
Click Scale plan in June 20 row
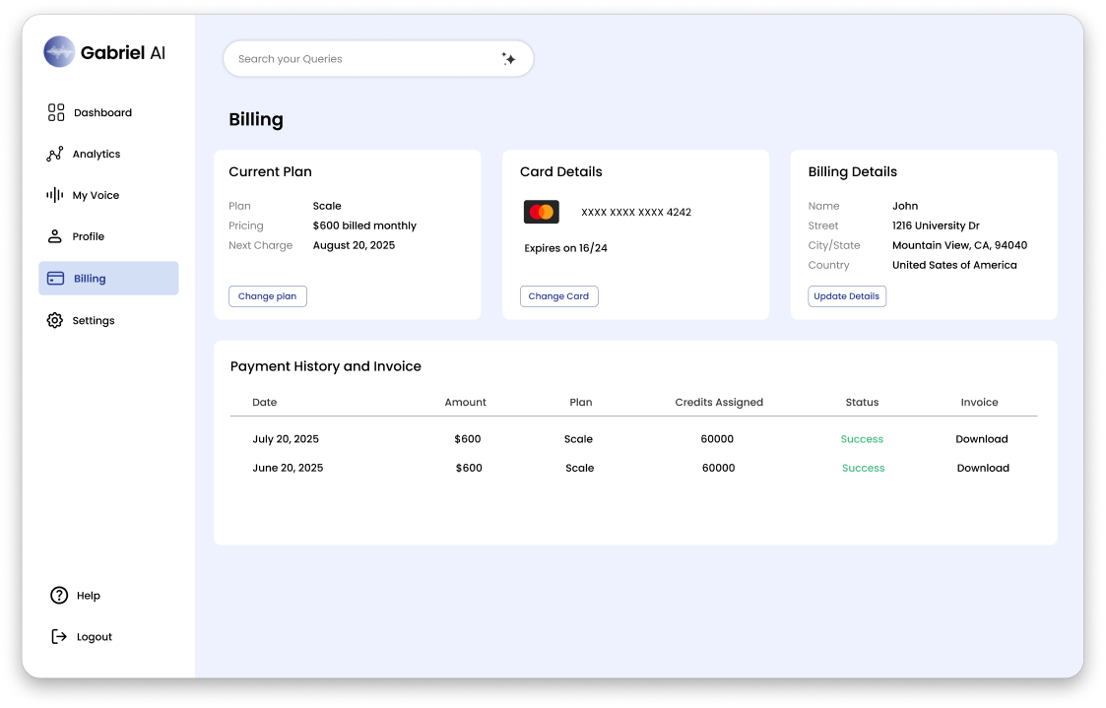pos(580,468)
